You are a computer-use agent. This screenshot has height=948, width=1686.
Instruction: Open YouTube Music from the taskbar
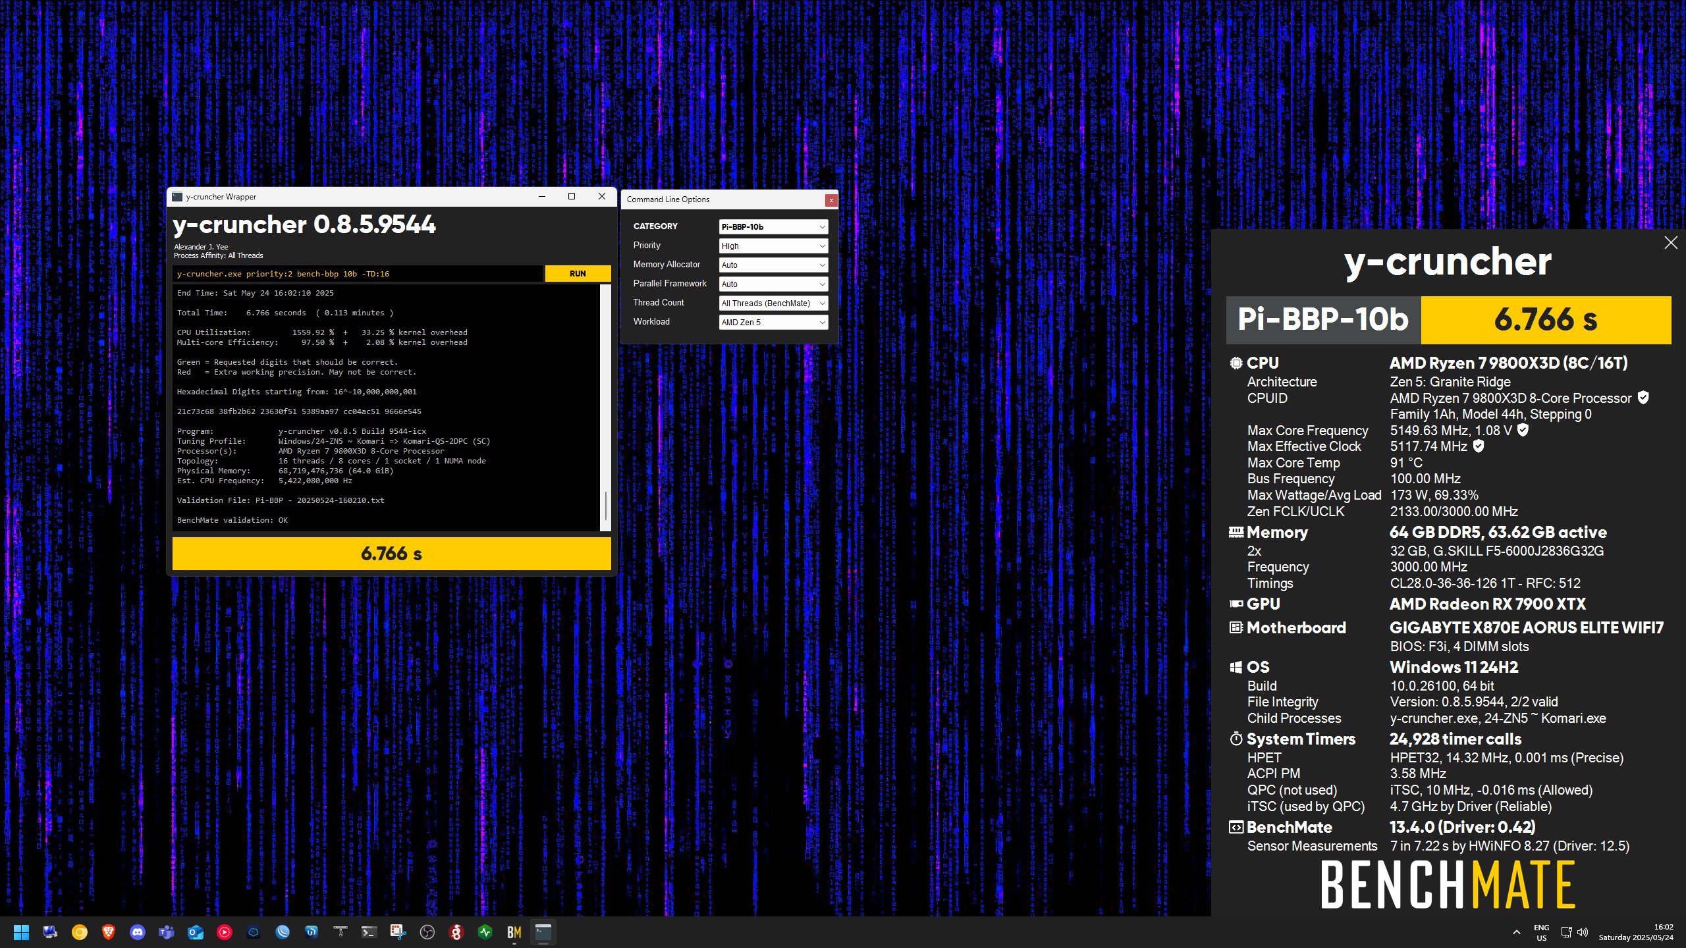[x=225, y=932]
